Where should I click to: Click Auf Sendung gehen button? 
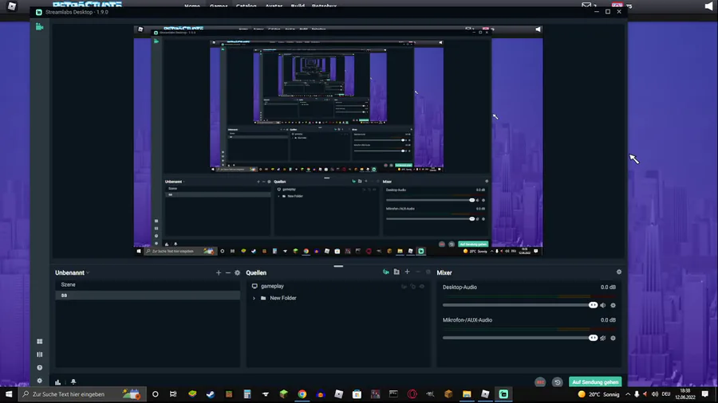click(x=595, y=382)
